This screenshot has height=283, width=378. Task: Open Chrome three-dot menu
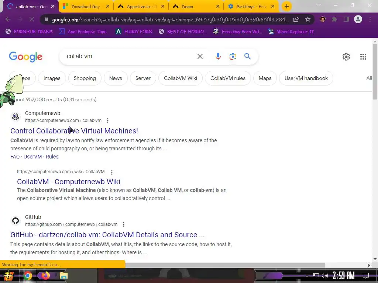370,19
